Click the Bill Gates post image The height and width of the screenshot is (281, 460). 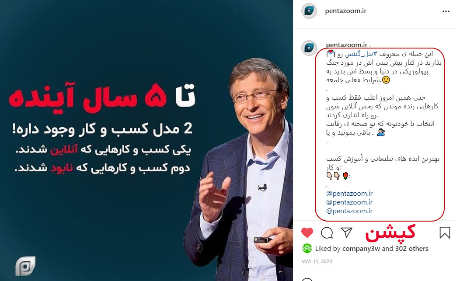click(x=146, y=141)
